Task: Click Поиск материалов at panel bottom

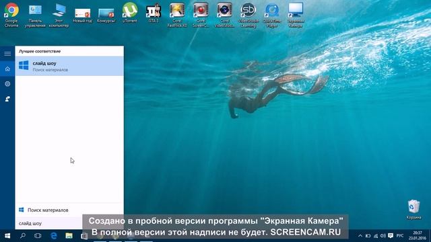Action: click(x=69, y=210)
